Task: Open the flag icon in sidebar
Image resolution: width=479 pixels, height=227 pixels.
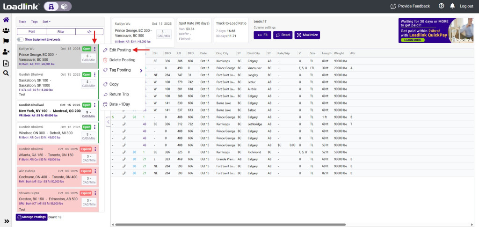Action: tap(6, 41)
